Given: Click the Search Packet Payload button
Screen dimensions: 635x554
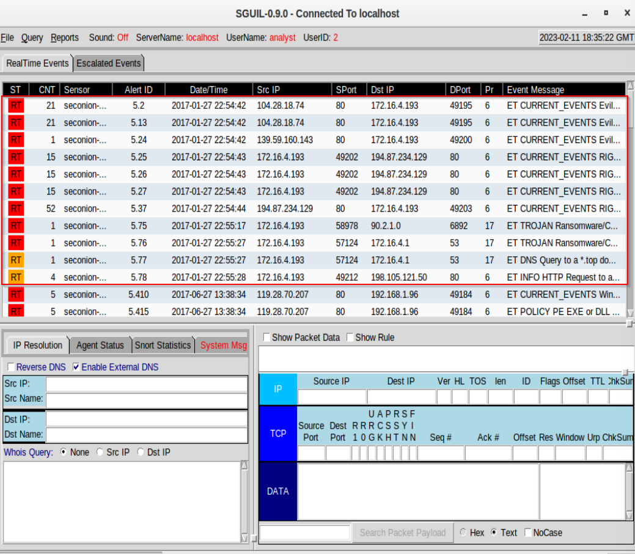Looking at the screenshot, I should coord(402,533).
